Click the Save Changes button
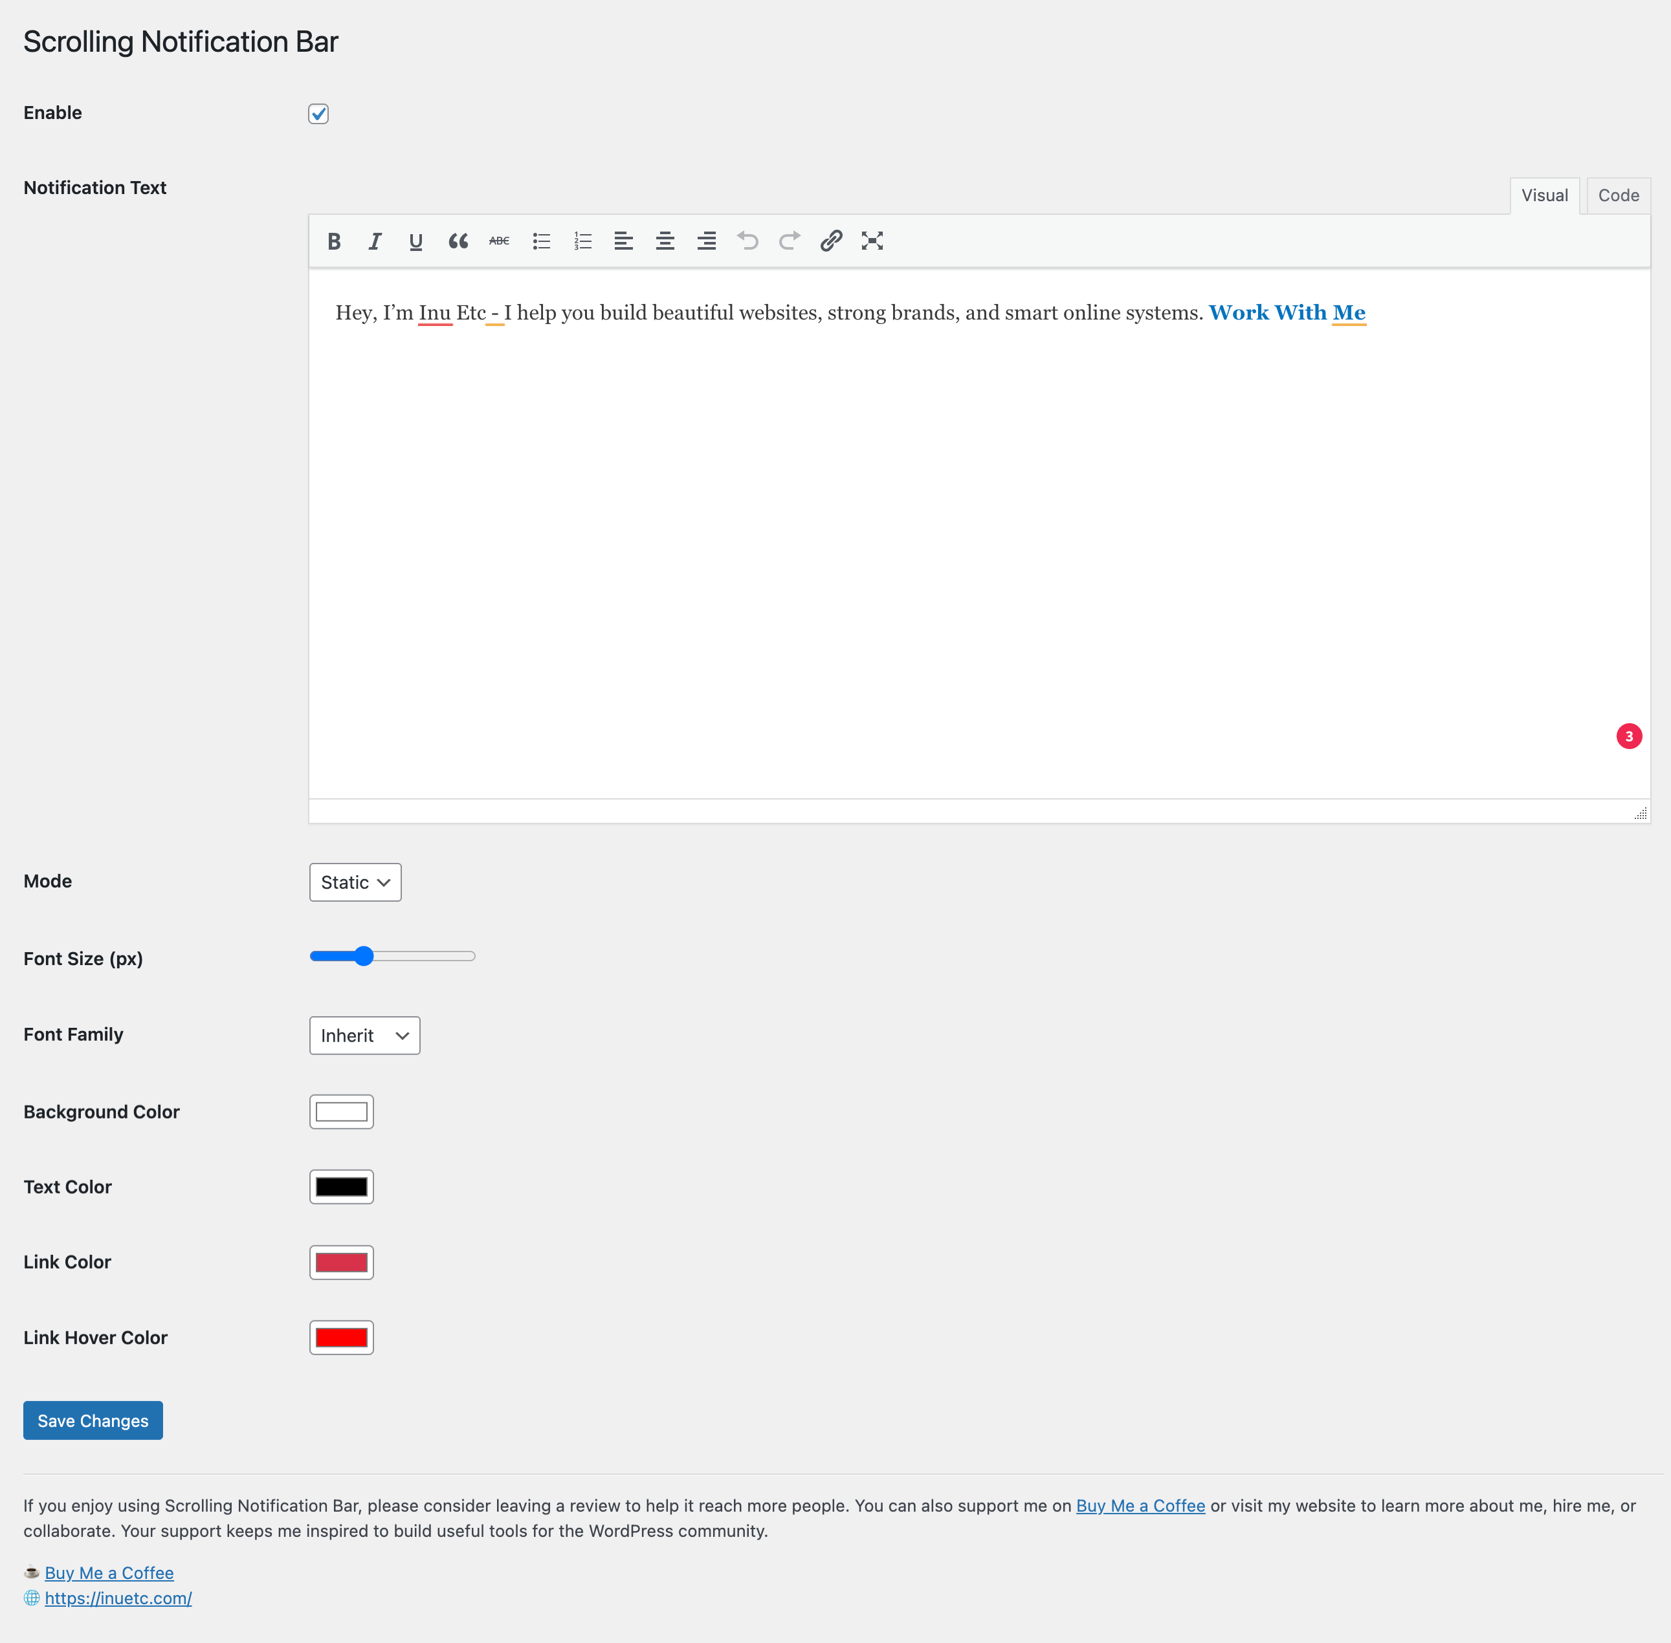 pos(93,1420)
